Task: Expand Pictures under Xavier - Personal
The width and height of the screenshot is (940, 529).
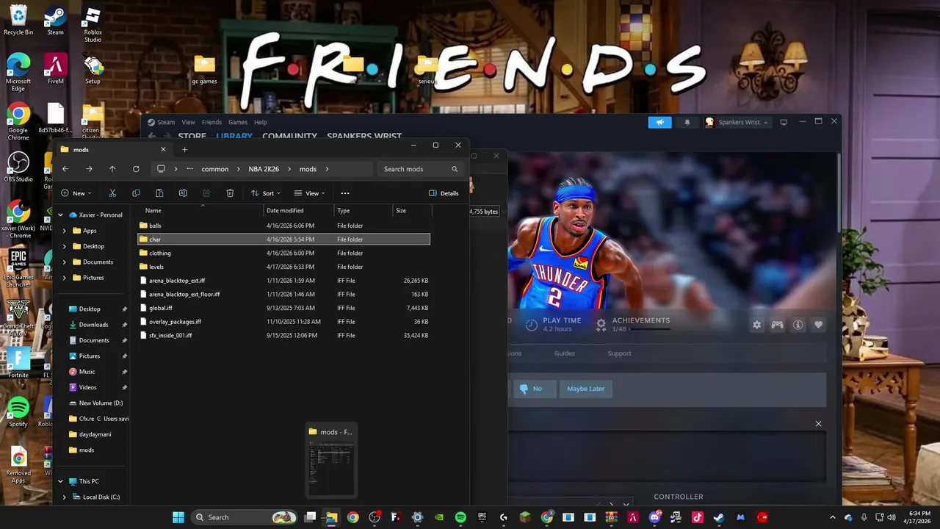Action: coord(65,278)
